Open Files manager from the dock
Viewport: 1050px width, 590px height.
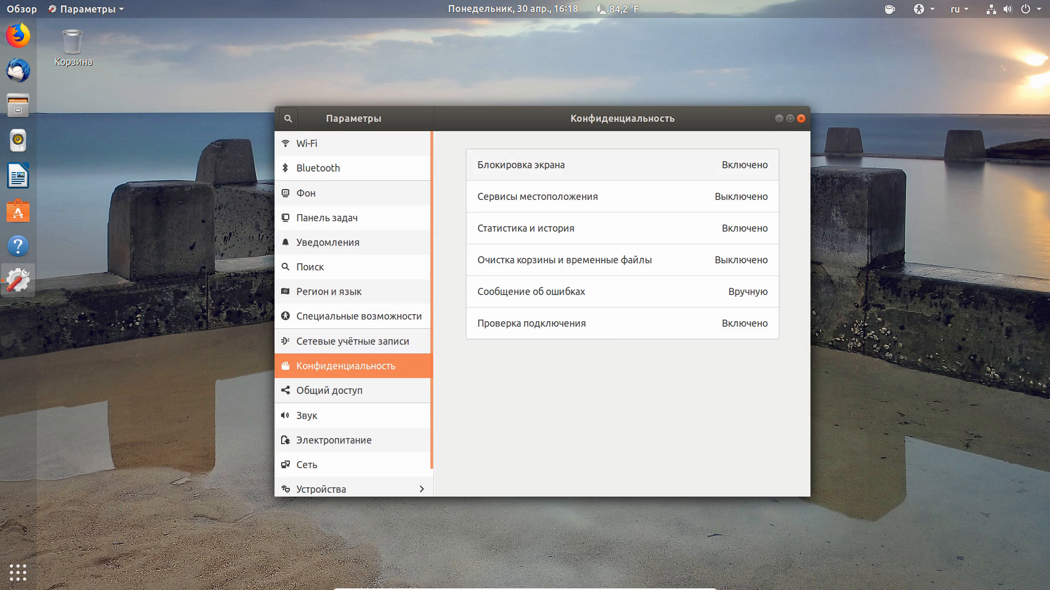(18, 105)
